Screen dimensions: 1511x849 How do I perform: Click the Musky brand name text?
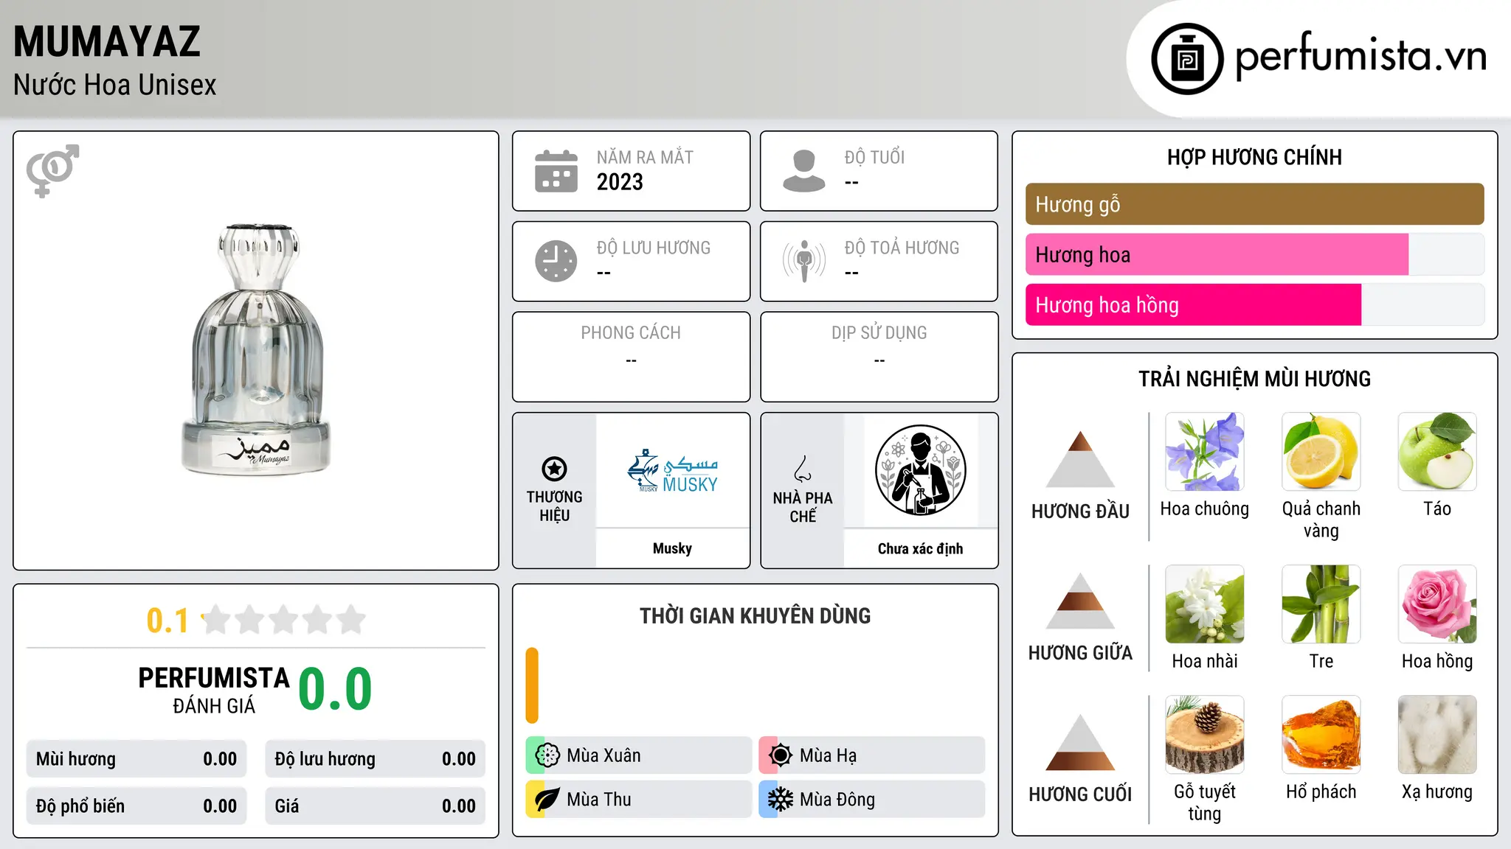click(672, 548)
